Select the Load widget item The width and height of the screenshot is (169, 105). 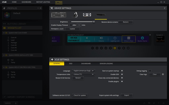pos(13,40)
